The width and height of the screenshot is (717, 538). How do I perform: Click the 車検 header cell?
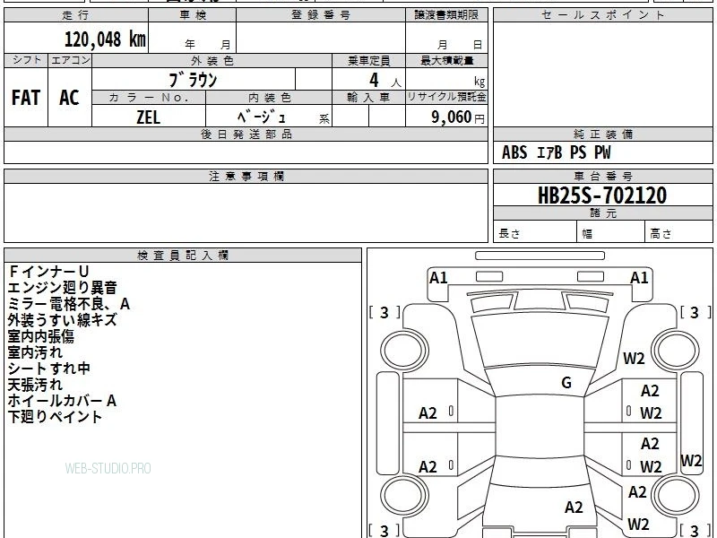192,15
